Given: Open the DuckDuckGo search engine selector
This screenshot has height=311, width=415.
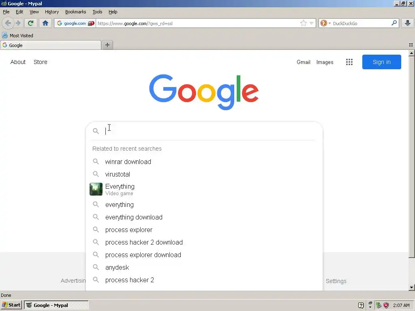Looking at the screenshot, I should [325, 23].
